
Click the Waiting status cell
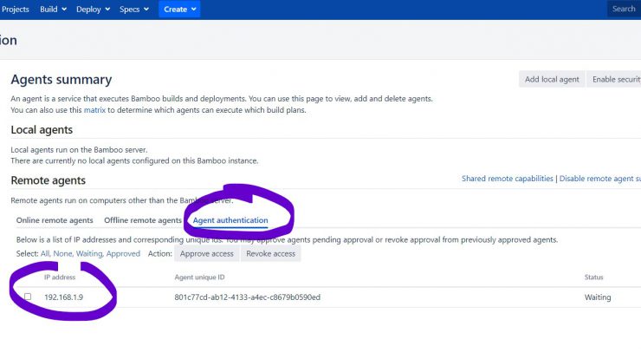tap(598, 297)
